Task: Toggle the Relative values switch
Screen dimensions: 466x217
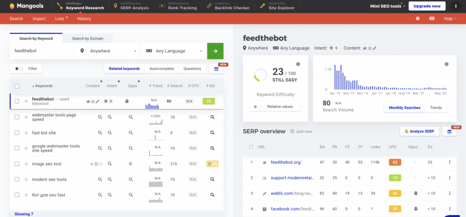Action: (x=258, y=106)
